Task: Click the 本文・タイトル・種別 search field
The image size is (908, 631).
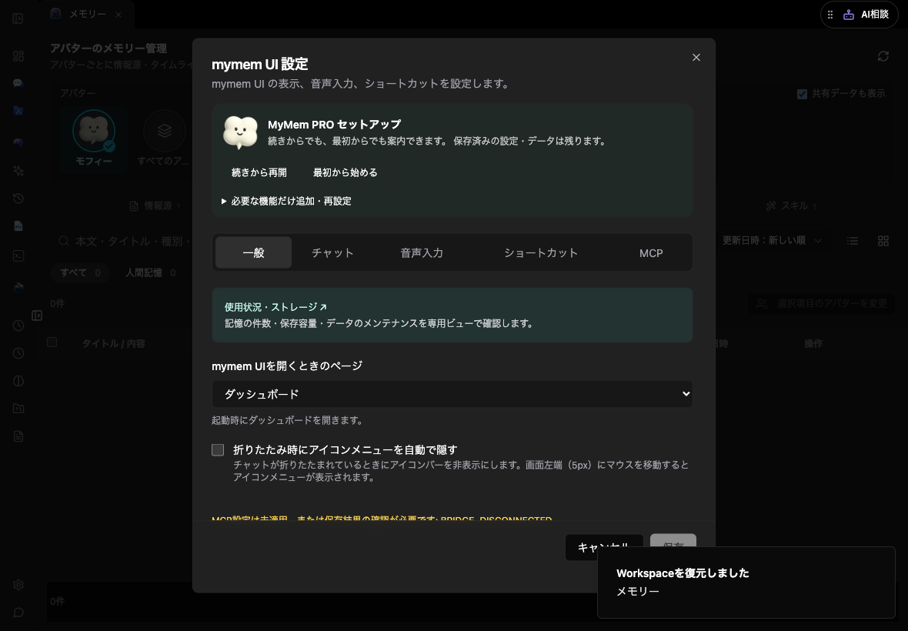Action: click(124, 241)
